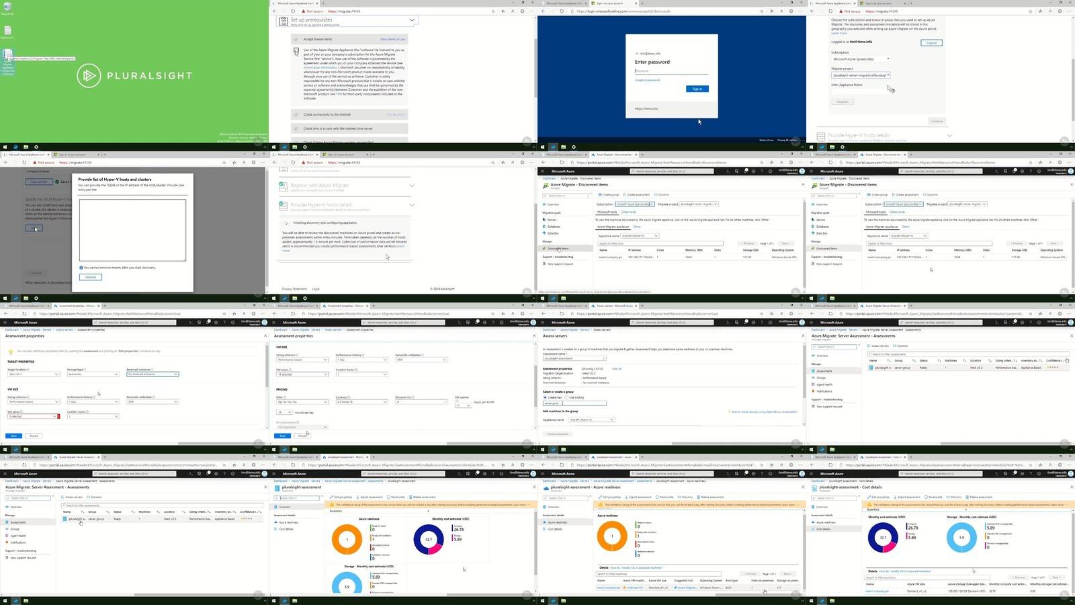The height and width of the screenshot is (605, 1075).
Task: Open the Azure Legal Information link
Action: pos(320,67)
